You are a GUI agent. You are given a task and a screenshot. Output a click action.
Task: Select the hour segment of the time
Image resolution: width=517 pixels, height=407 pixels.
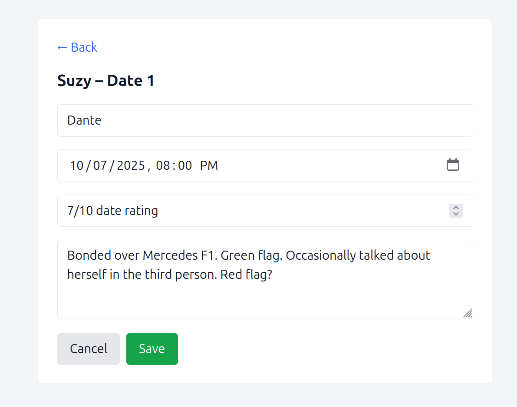pyautogui.click(x=162, y=165)
